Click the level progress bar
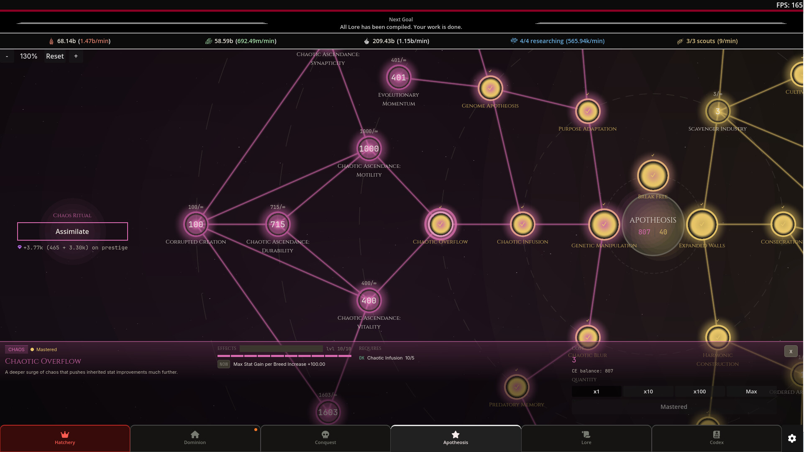 pyautogui.click(x=284, y=356)
